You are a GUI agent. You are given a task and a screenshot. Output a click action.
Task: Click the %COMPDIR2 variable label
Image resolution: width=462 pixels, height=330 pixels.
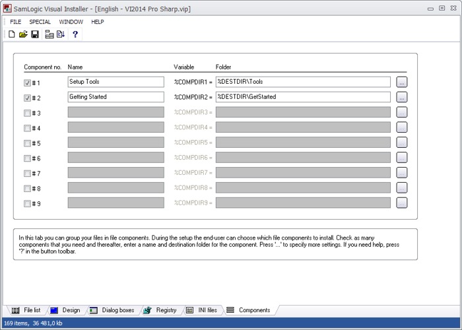(x=193, y=97)
